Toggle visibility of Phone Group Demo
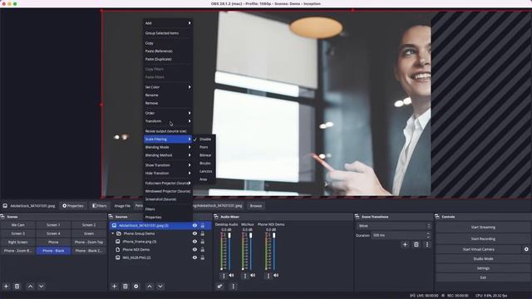The width and height of the screenshot is (532, 299). [195, 233]
